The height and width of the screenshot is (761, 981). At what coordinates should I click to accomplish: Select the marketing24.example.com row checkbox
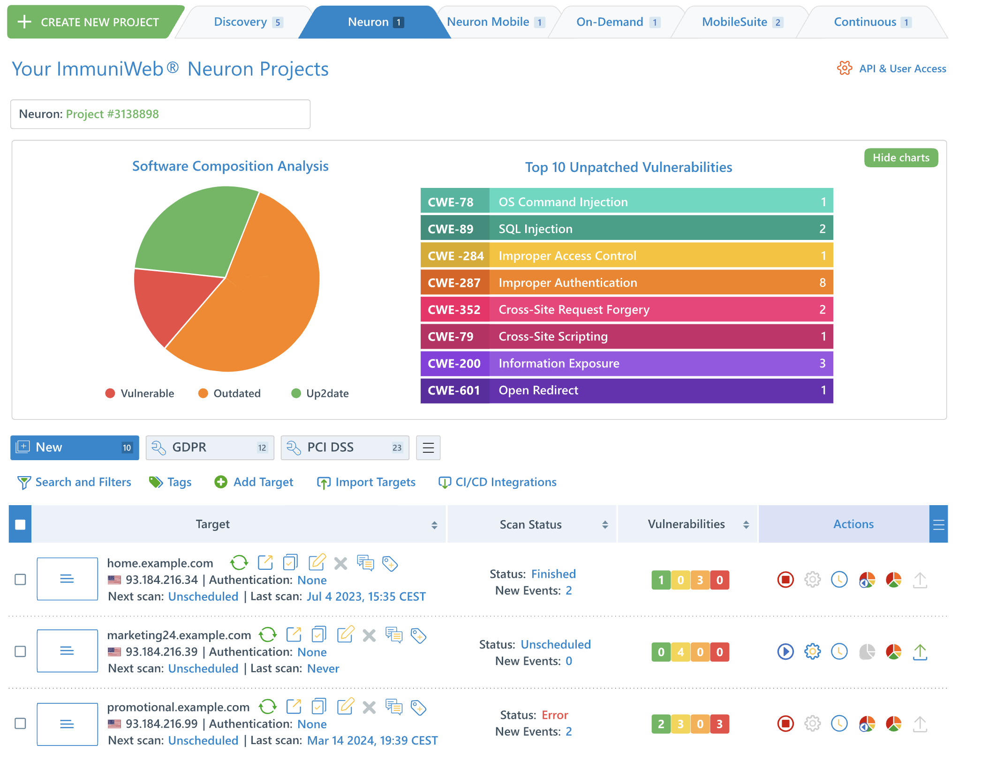pyautogui.click(x=20, y=651)
